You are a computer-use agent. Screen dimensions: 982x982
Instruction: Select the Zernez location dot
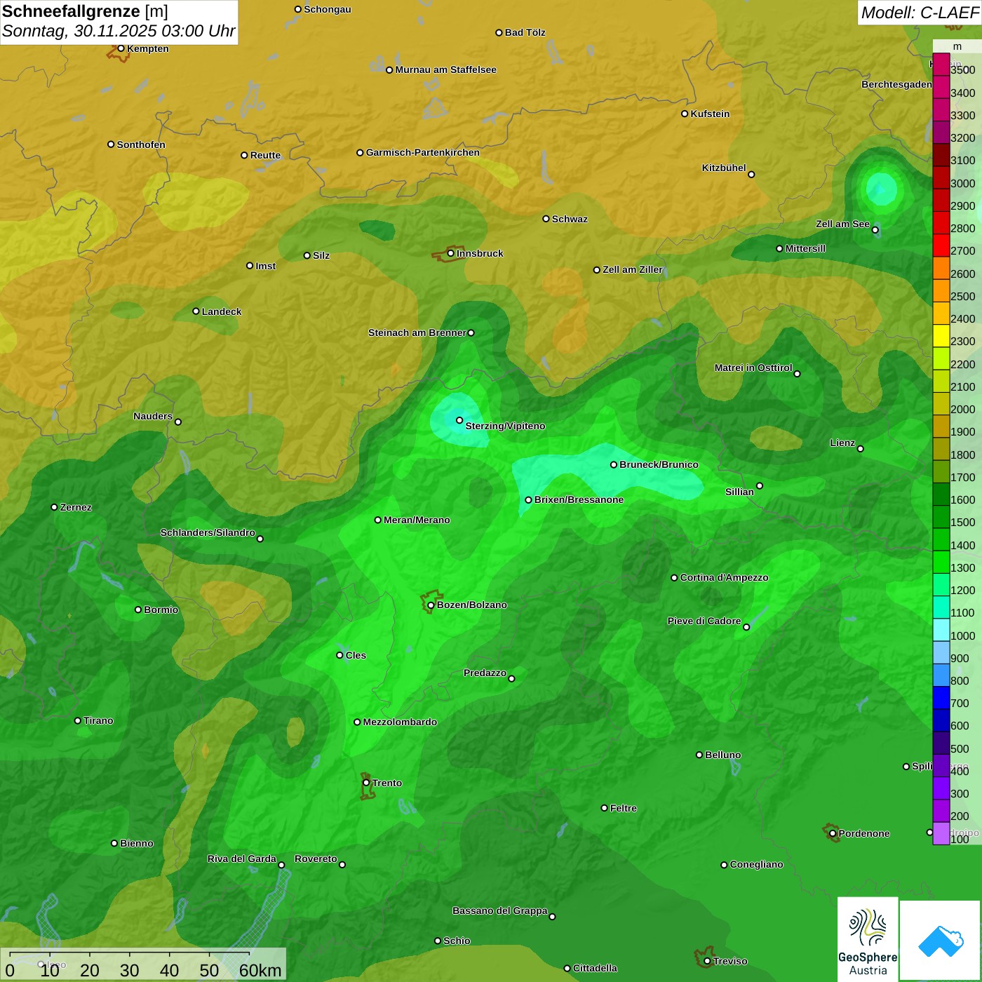[54, 507]
